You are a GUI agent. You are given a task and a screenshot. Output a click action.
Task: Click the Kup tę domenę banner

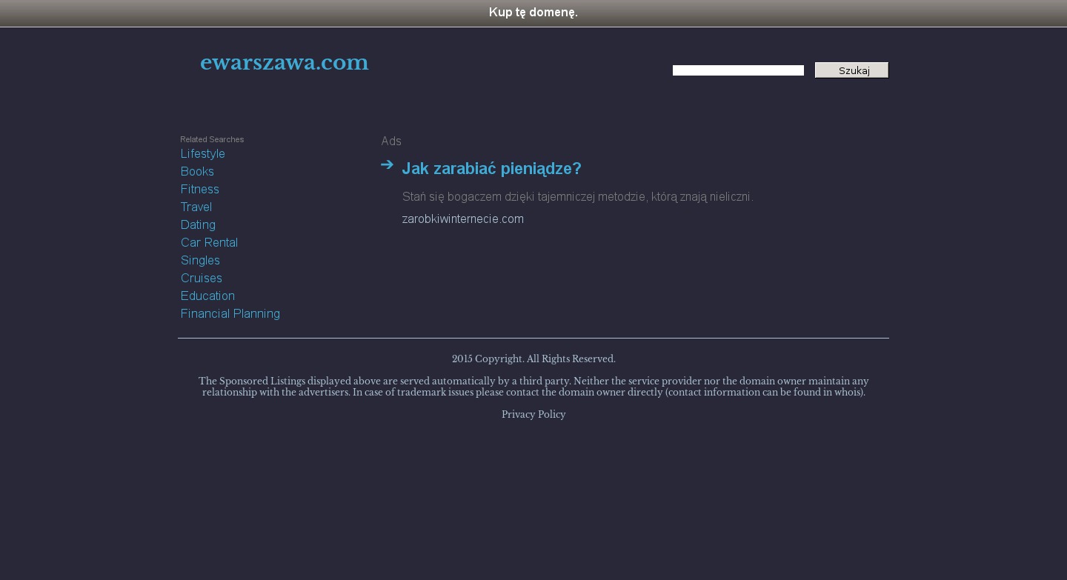(x=533, y=13)
